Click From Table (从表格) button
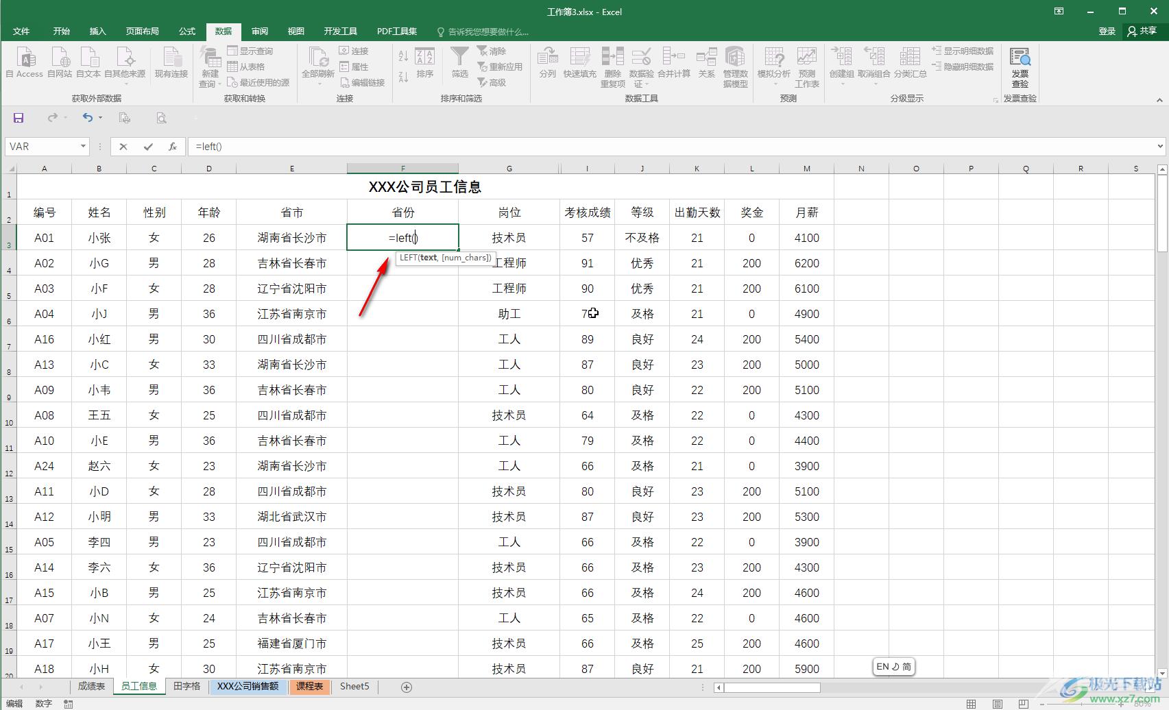This screenshot has width=1169, height=710. click(246, 66)
